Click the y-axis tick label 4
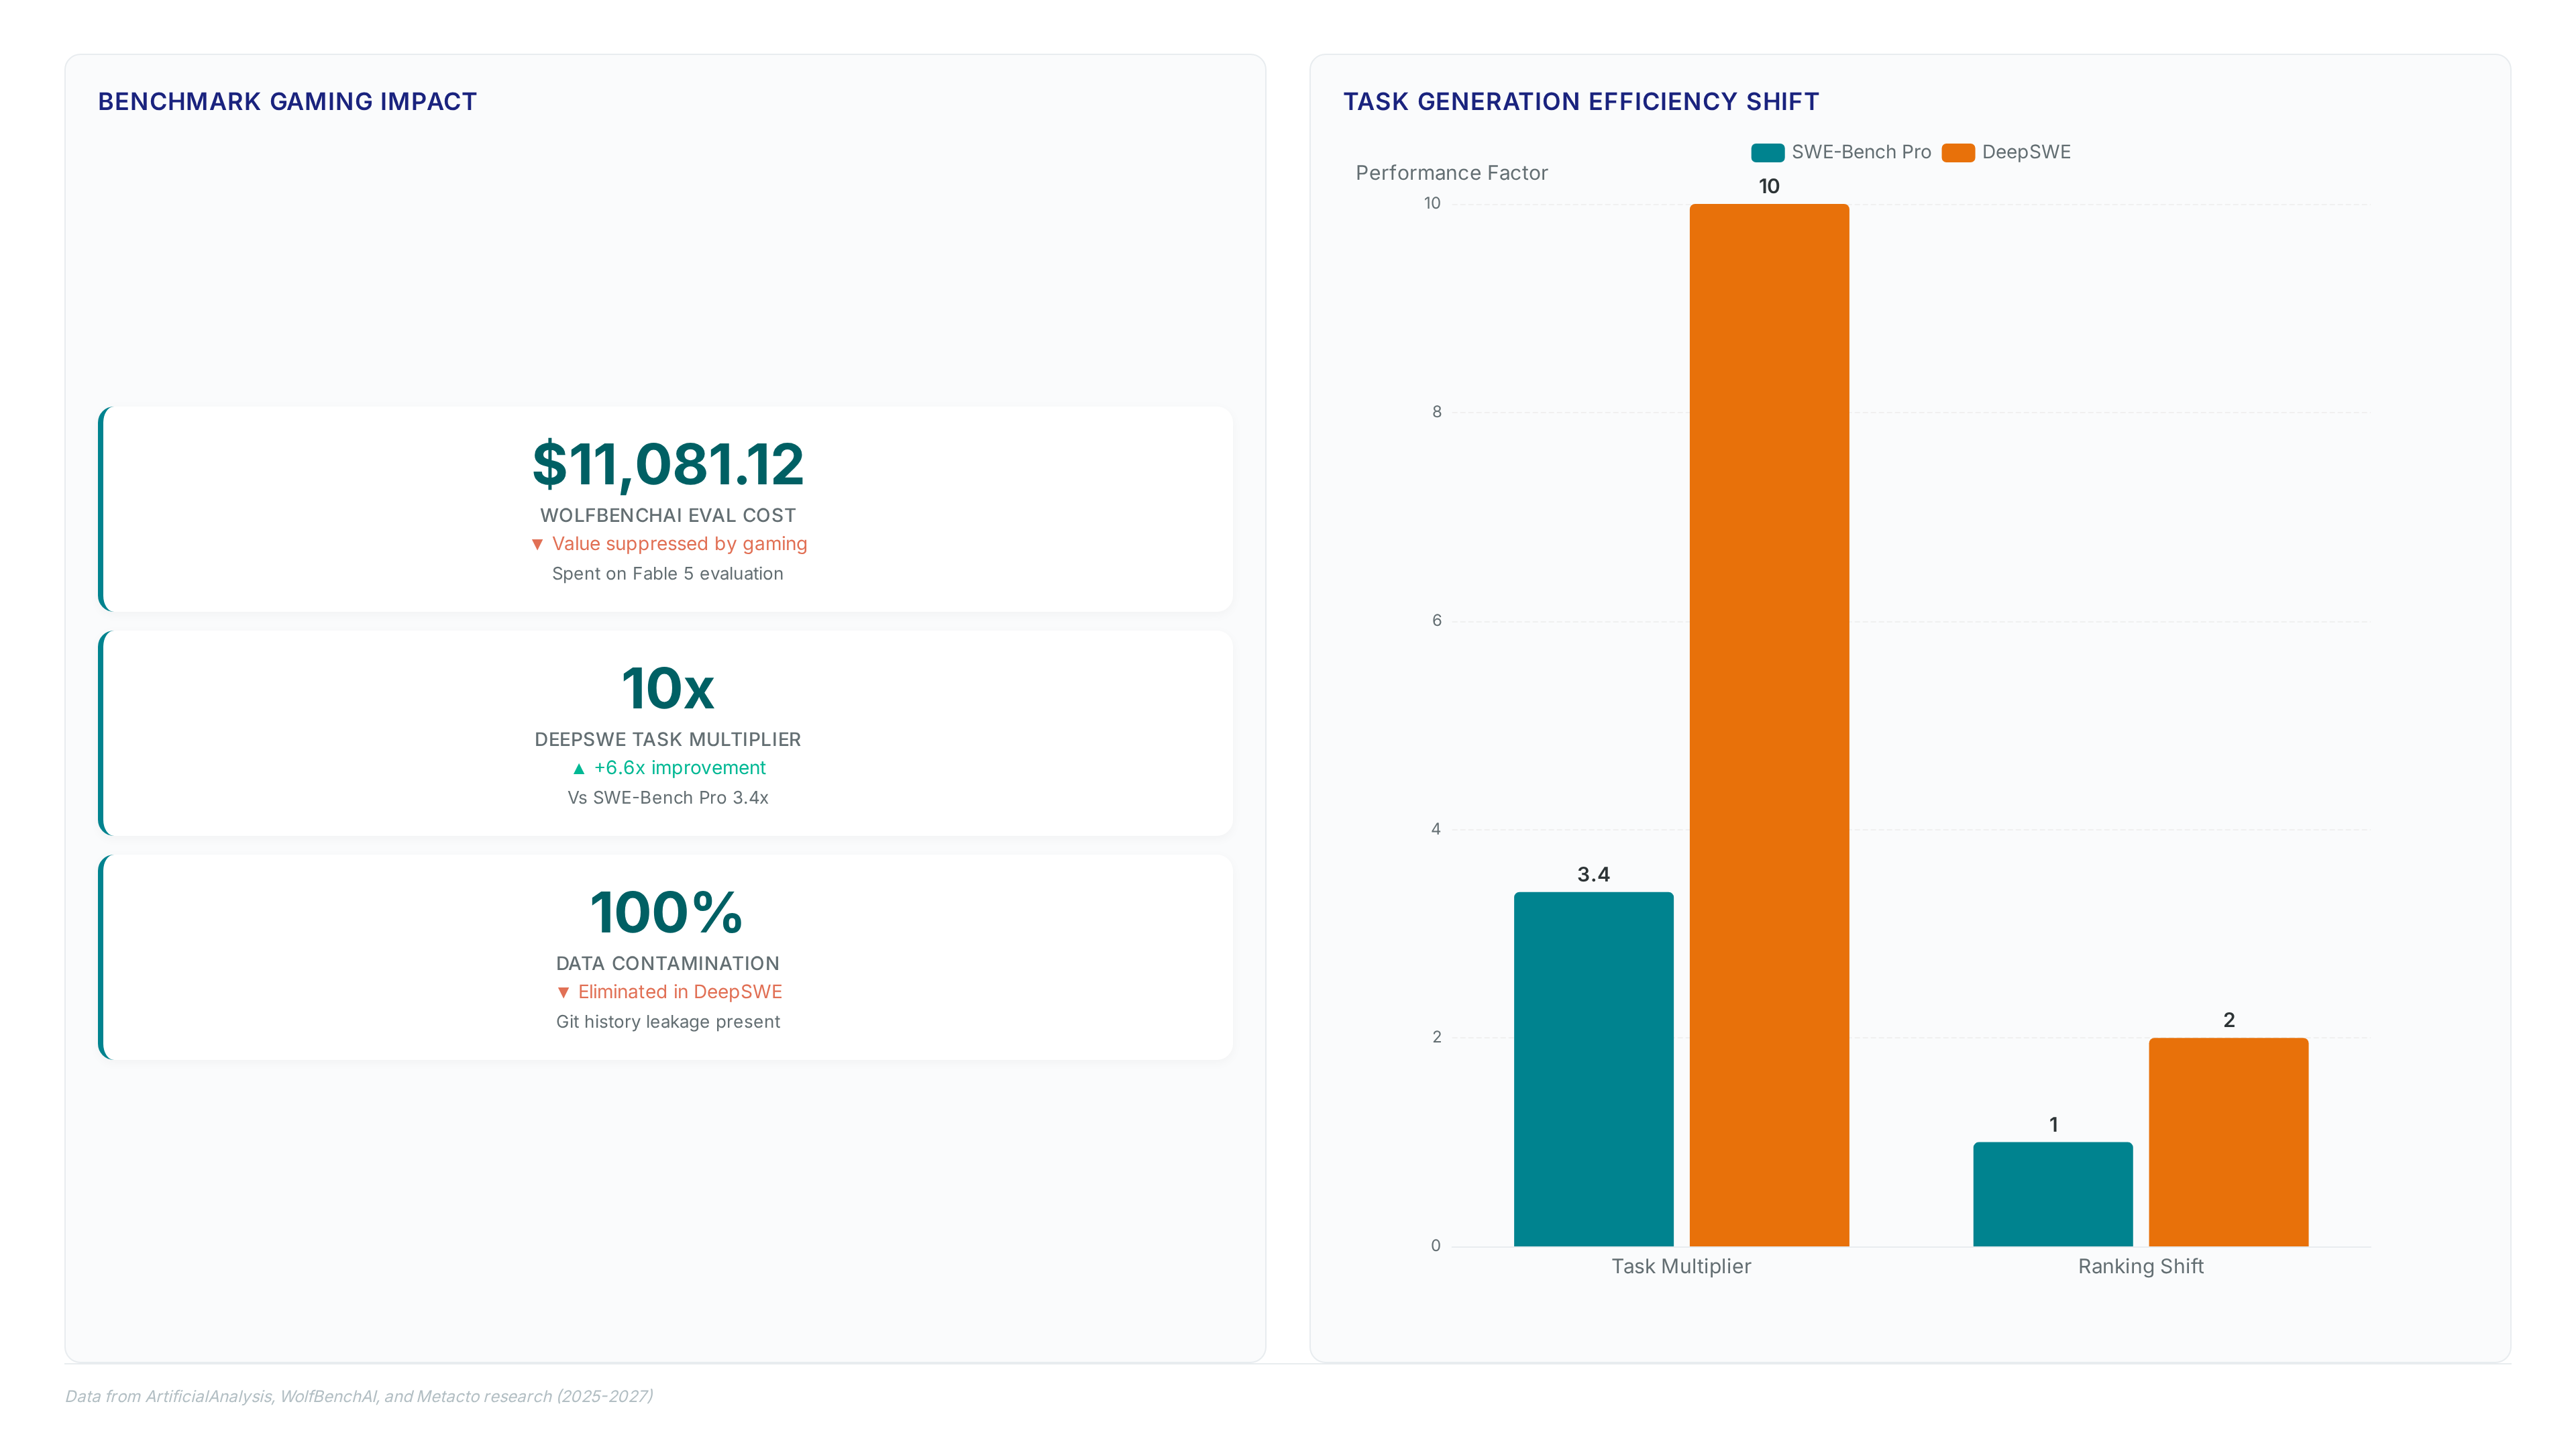Viewport: 2576px width, 1449px height. 1437,829
